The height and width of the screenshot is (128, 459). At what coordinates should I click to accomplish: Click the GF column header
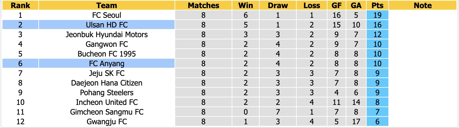[337, 5]
